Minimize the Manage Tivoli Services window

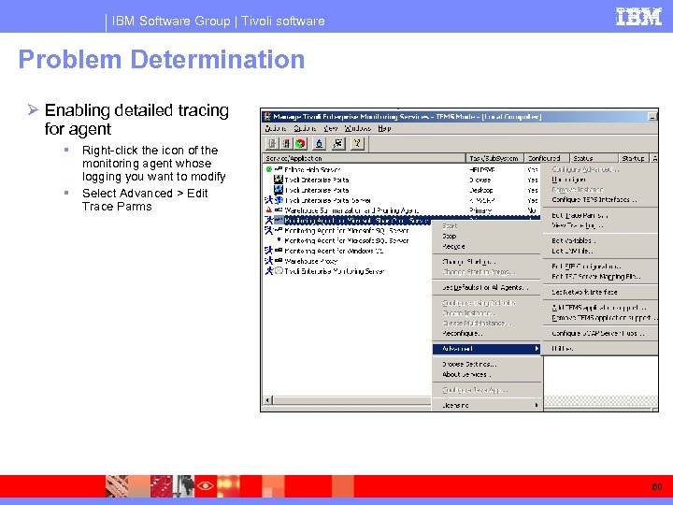point(652,116)
